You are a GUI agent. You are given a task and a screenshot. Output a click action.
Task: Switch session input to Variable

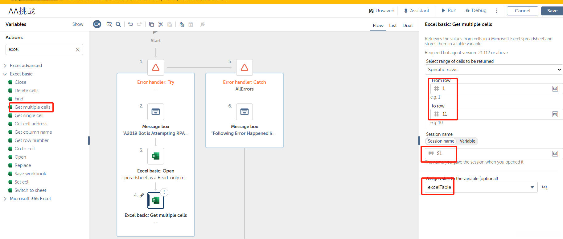pyautogui.click(x=467, y=141)
